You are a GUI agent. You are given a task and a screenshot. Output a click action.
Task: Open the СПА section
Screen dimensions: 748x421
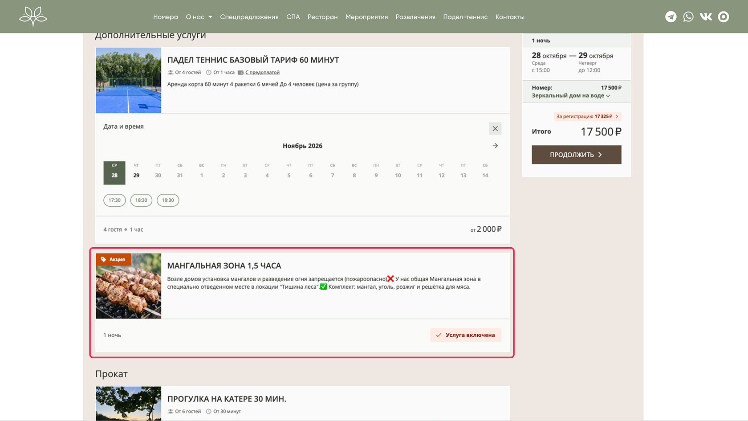coord(293,17)
